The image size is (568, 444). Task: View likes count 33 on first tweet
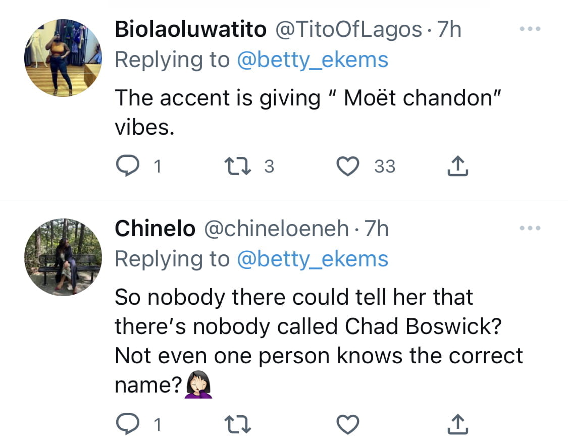(x=385, y=166)
